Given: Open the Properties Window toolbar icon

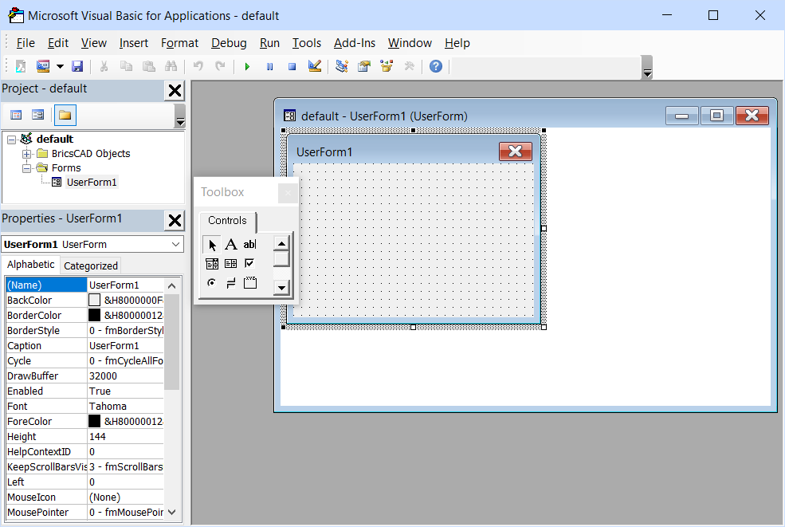Looking at the screenshot, I should point(364,66).
